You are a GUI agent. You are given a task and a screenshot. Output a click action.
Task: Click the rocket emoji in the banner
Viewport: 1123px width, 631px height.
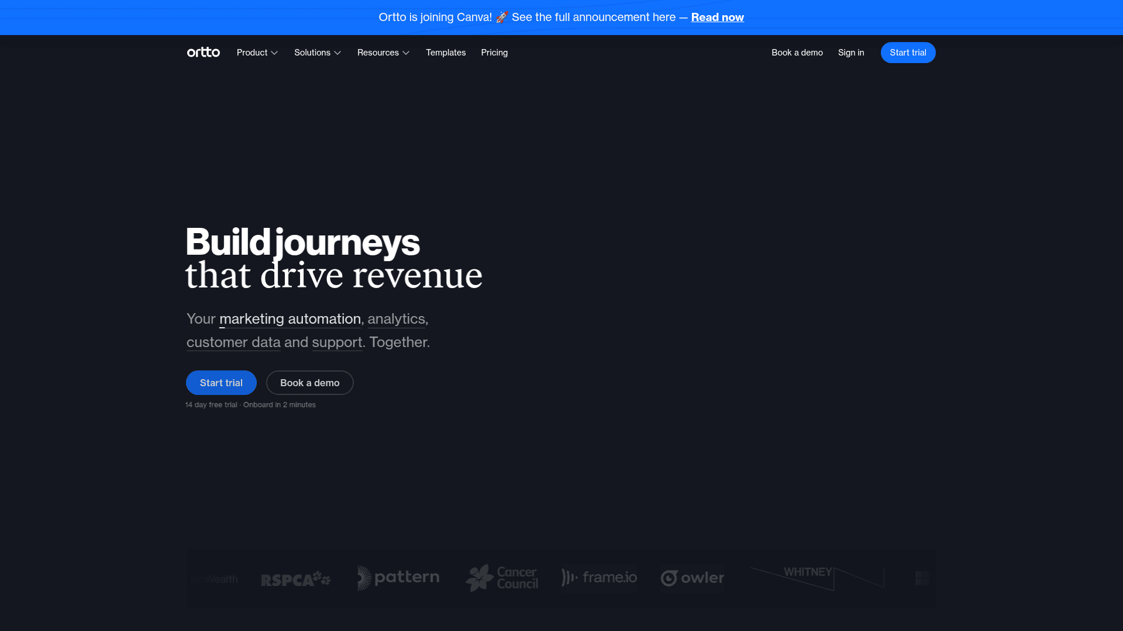502,18
